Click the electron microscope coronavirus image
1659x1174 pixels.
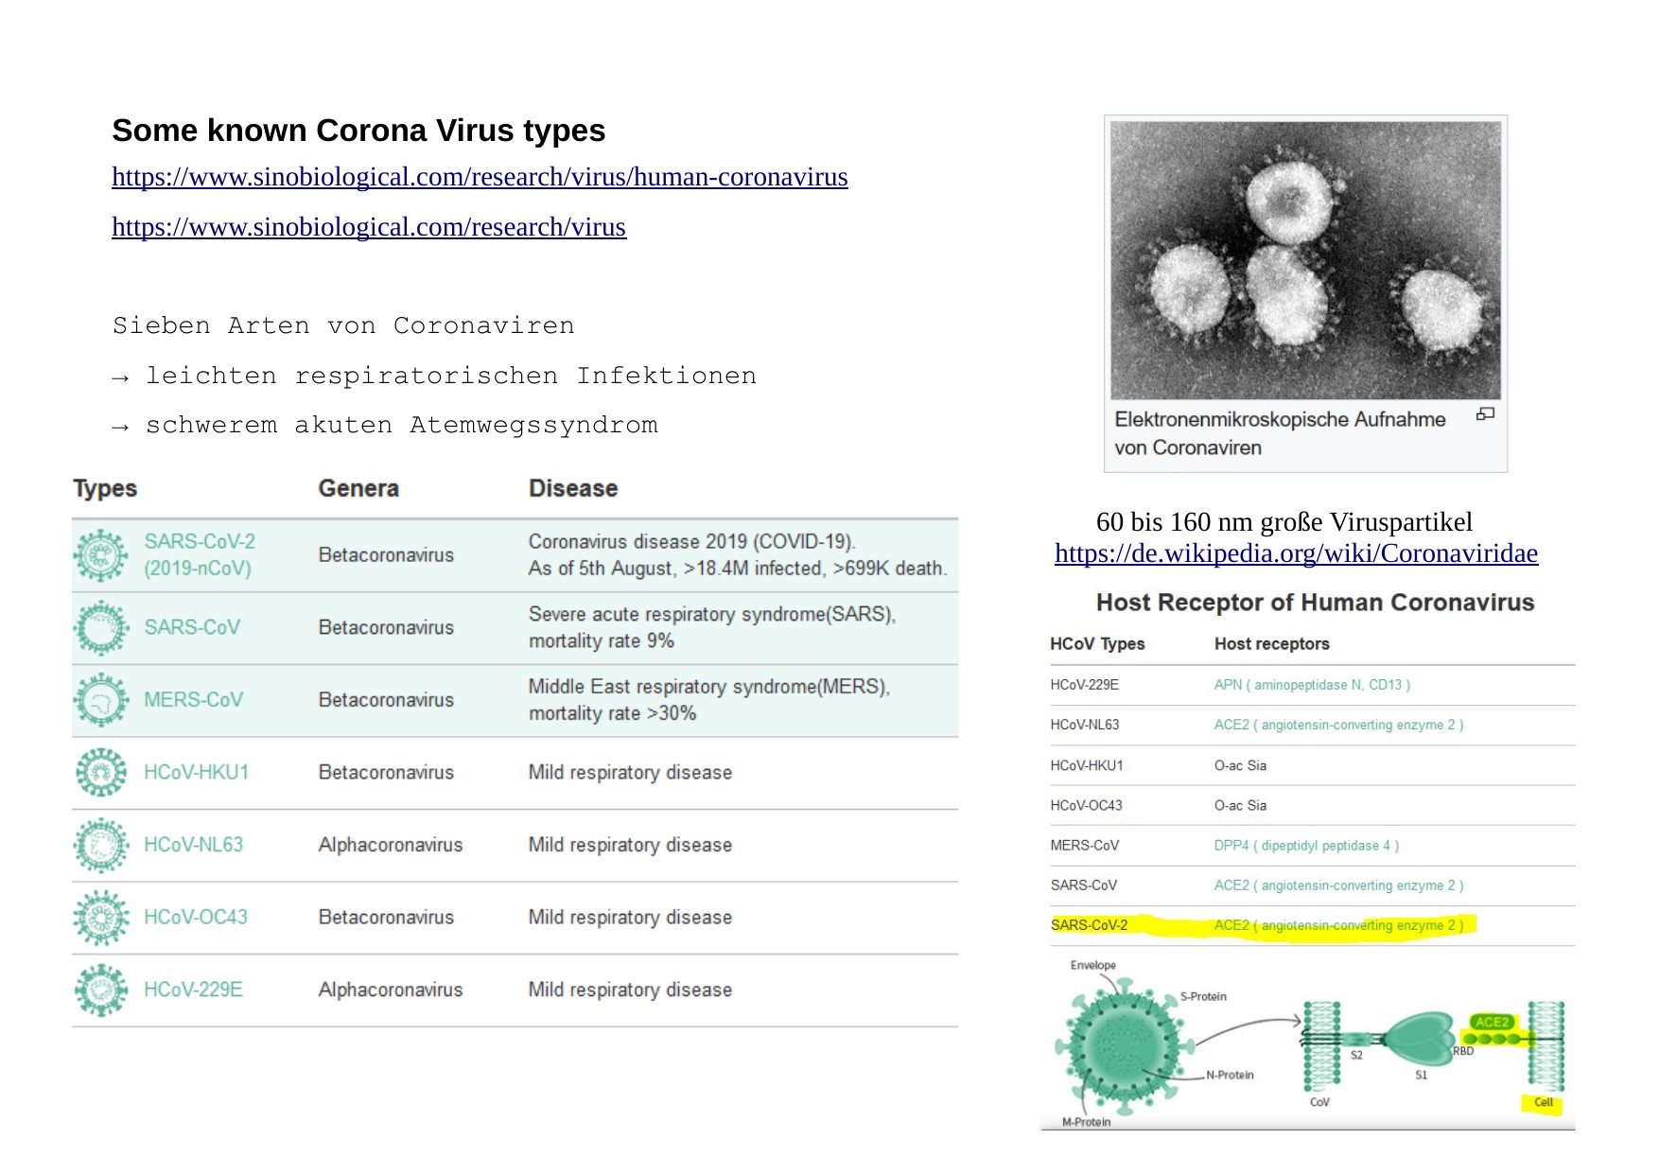point(1305,260)
